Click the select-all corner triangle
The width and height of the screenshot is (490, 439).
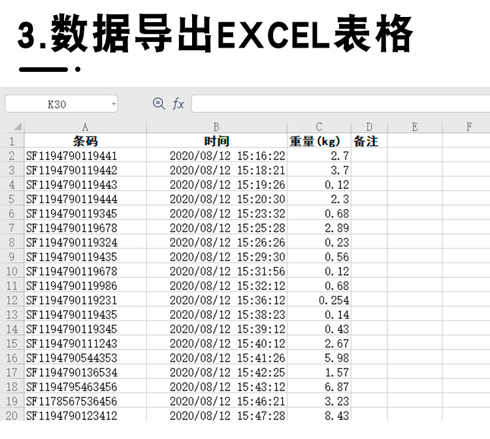[x=17, y=127]
